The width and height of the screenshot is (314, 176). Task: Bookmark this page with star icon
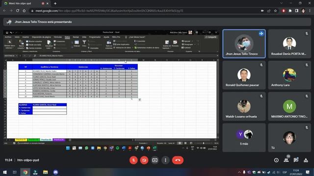(x=275, y=11)
